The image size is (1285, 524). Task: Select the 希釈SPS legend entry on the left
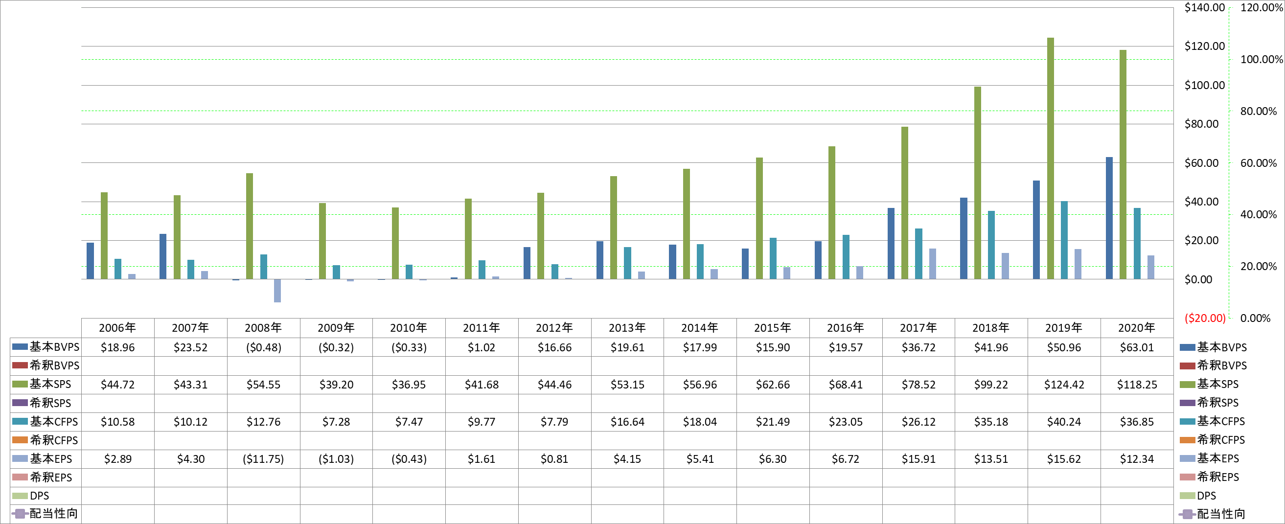click(42, 403)
